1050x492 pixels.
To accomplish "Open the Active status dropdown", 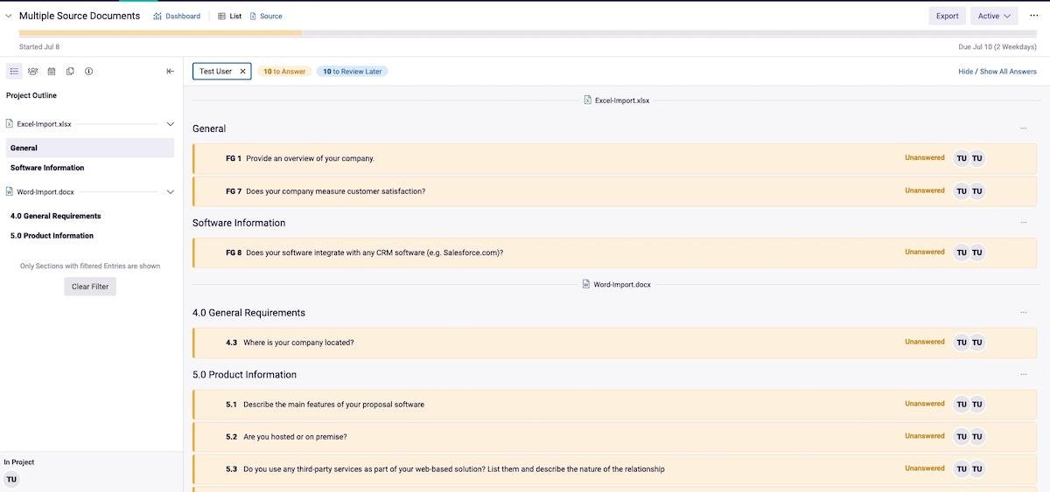I will (994, 16).
